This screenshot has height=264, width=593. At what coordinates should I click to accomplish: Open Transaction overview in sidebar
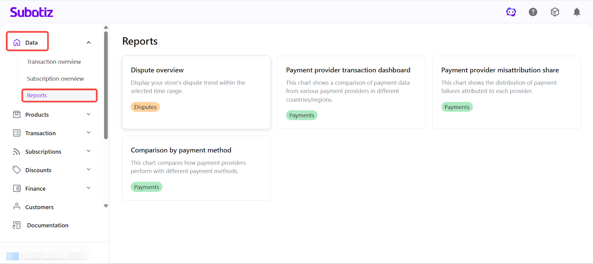54,62
